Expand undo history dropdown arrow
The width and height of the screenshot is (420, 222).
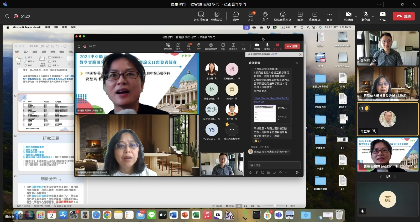[x=61, y=46]
